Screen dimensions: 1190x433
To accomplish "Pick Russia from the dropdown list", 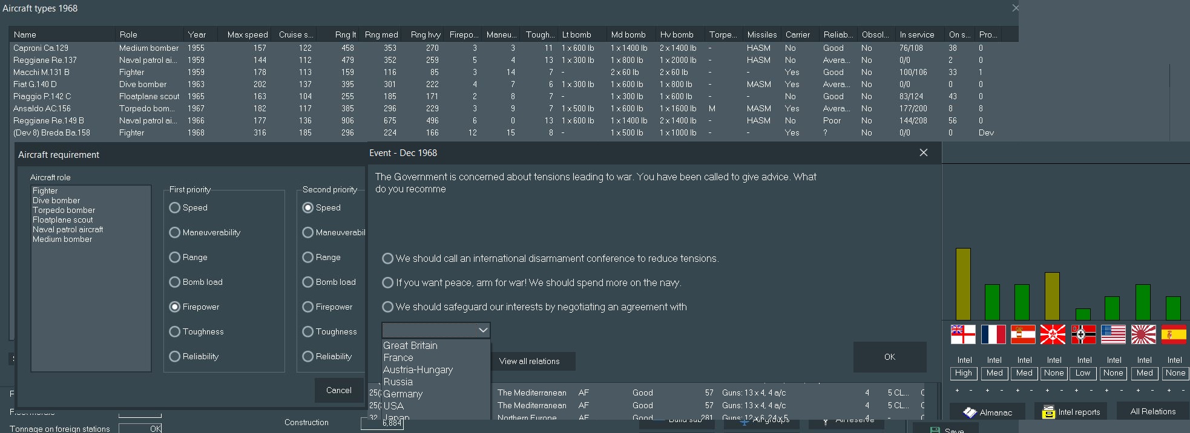I will click(x=436, y=382).
